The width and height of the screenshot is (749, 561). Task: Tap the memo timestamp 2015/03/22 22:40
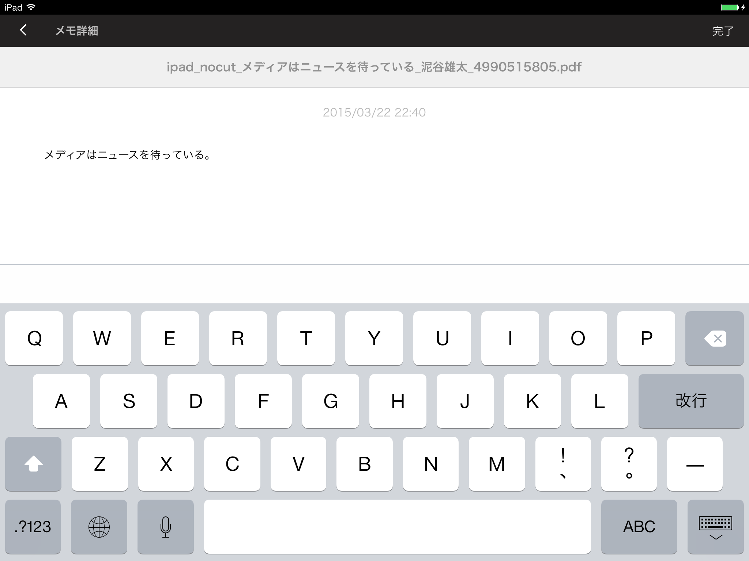(x=374, y=112)
